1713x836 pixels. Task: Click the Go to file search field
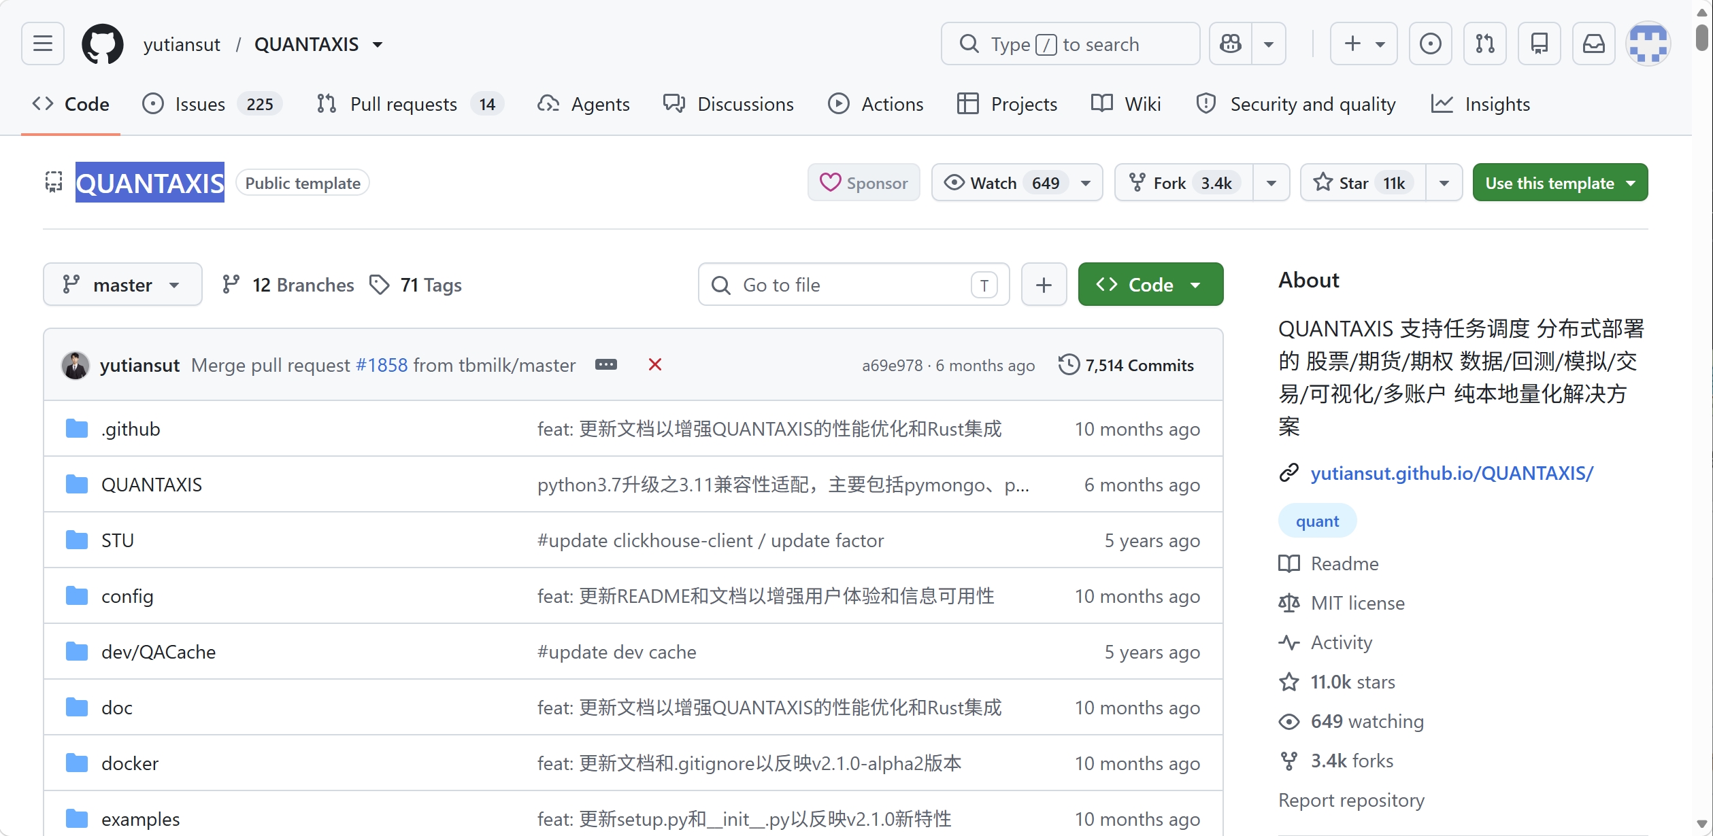click(x=853, y=285)
